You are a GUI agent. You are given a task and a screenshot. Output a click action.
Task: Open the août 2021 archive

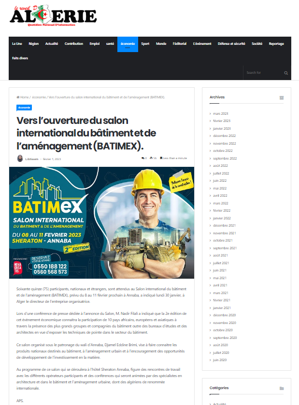[x=221, y=256]
